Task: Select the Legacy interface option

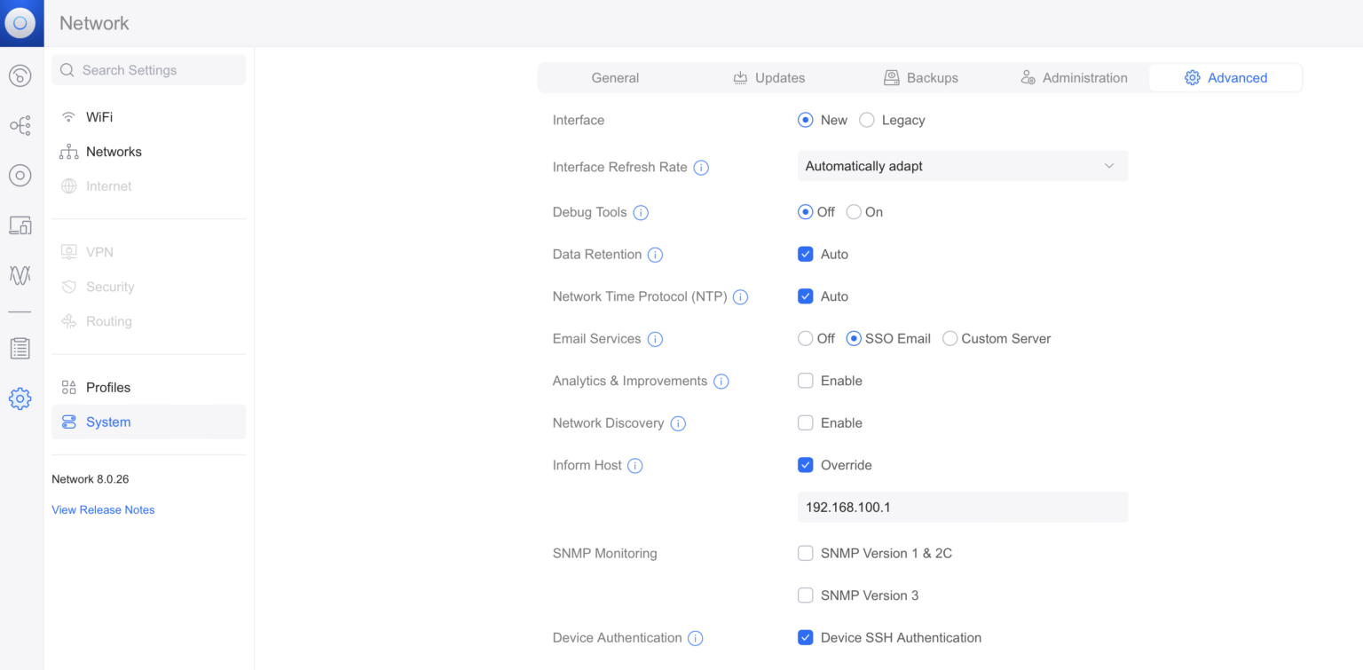Action: click(865, 119)
